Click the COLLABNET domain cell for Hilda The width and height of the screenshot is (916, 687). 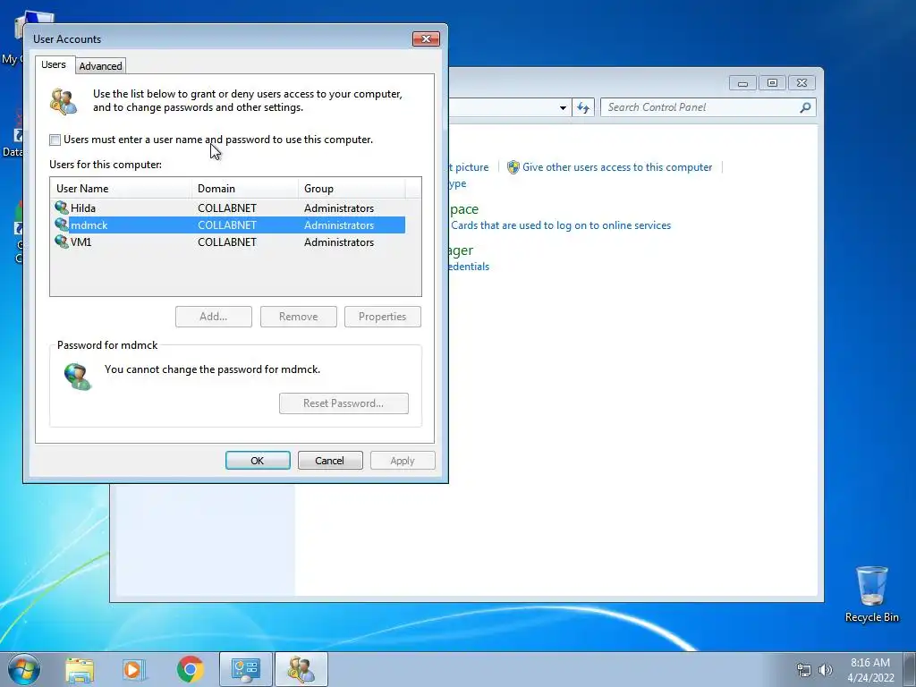click(226, 208)
